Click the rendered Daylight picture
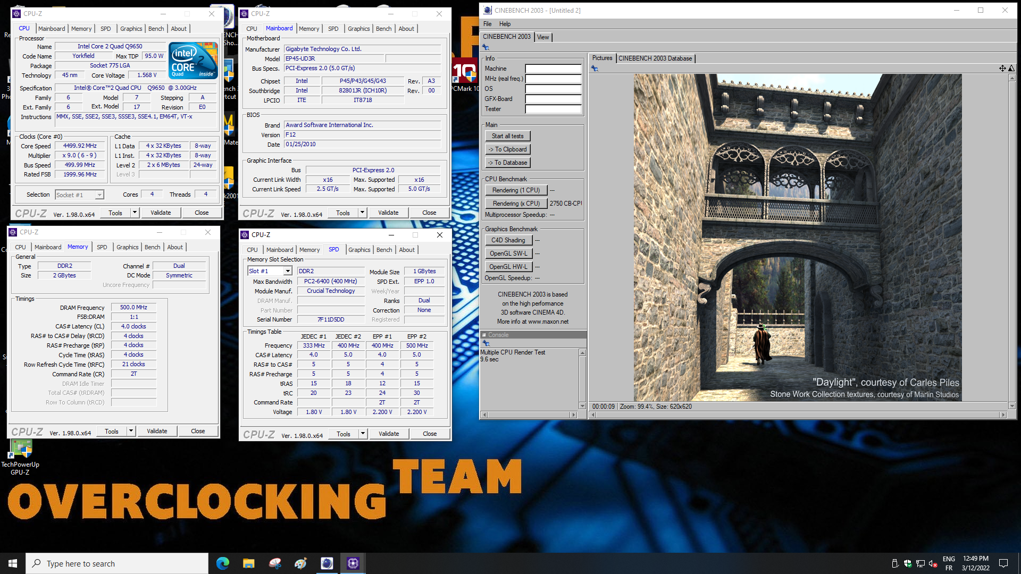The image size is (1021, 574). tap(797, 238)
